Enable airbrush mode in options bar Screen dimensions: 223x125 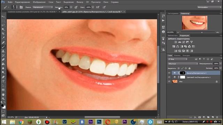[x=98, y=7]
